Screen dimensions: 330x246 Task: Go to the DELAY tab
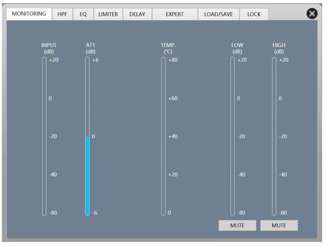tap(137, 14)
